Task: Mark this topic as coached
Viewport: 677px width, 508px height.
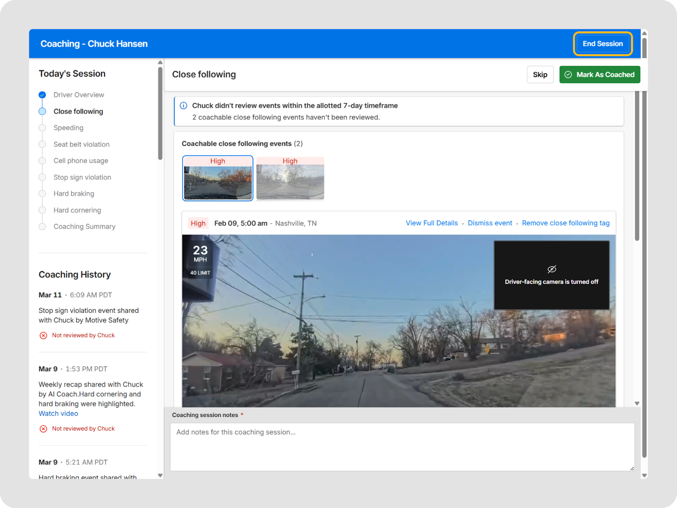Action: point(599,75)
